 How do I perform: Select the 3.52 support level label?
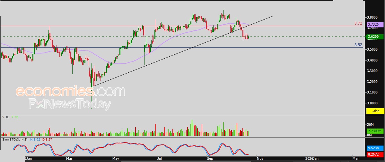(x=358, y=45)
